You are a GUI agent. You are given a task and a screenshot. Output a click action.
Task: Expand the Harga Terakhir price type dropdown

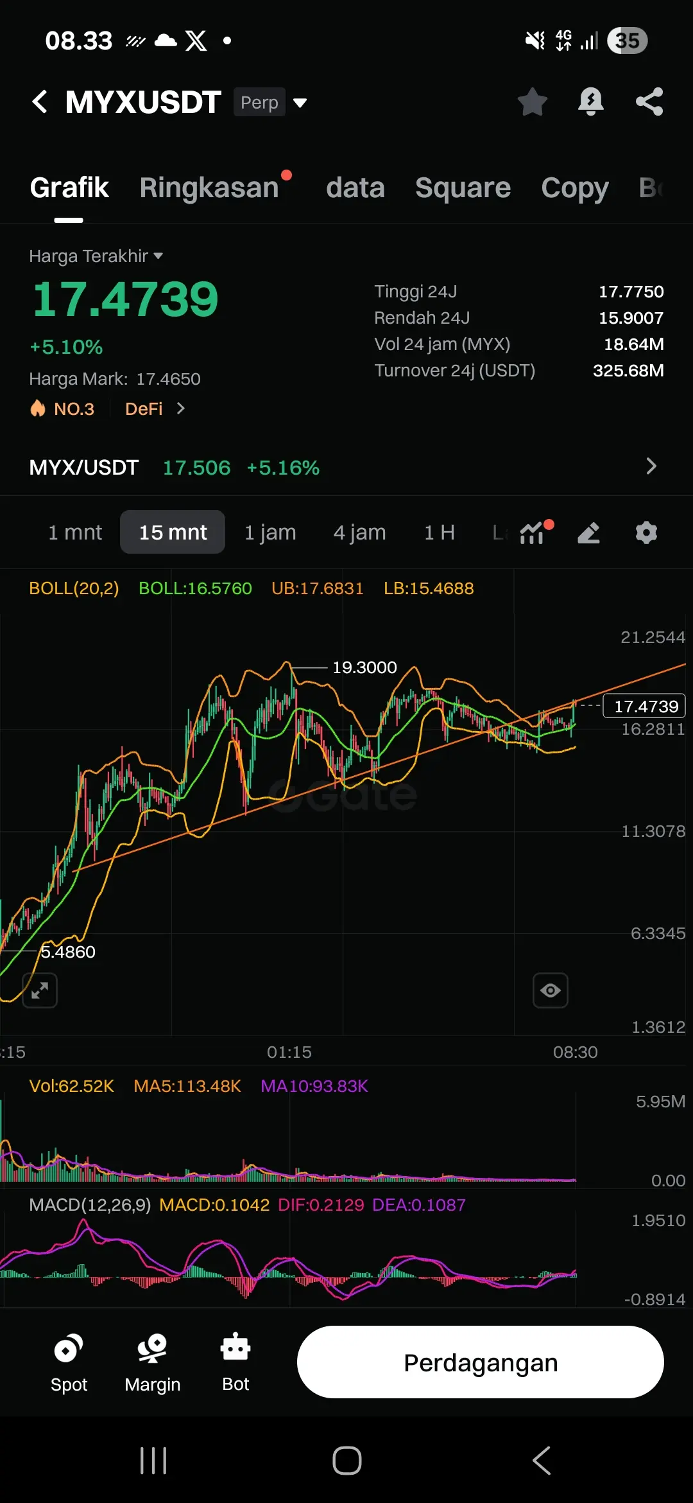pos(96,256)
